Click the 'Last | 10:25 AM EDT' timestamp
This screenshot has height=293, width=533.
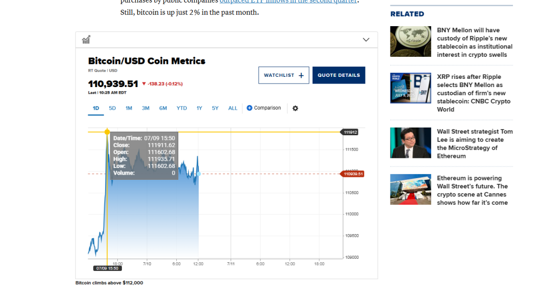pyautogui.click(x=107, y=92)
